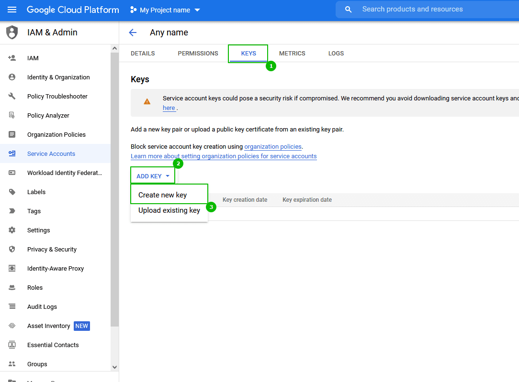Follow the organization policies link
Viewport: 519px width, 382px height.
tap(273, 147)
